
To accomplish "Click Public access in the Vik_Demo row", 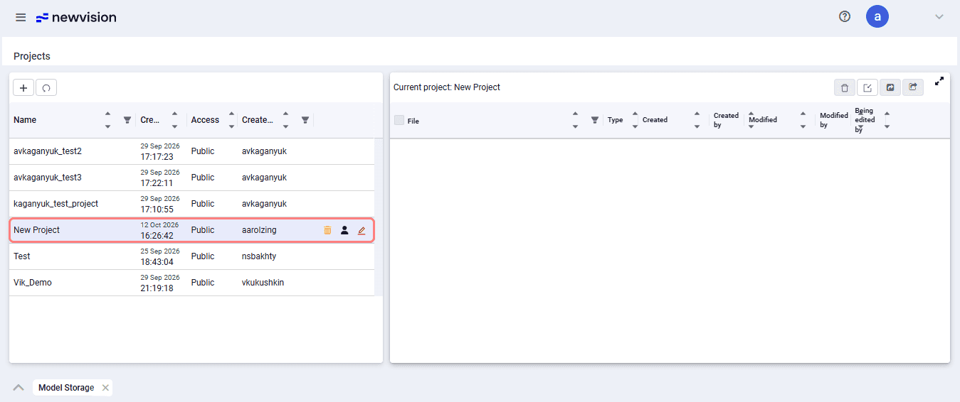I will [203, 283].
